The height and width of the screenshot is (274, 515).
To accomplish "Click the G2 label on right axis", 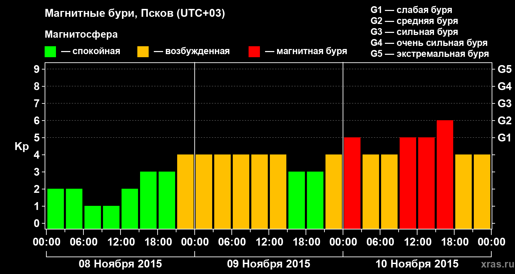I will tap(504, 121).
